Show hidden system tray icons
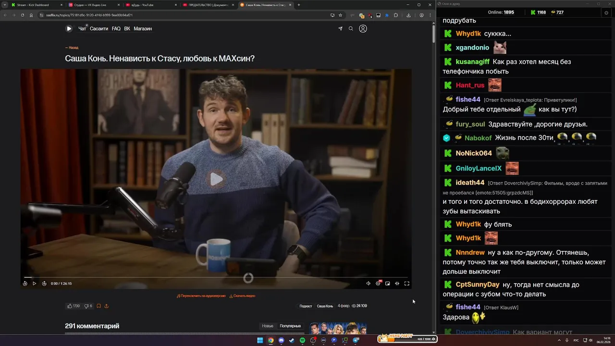 [x=560, y=340]
